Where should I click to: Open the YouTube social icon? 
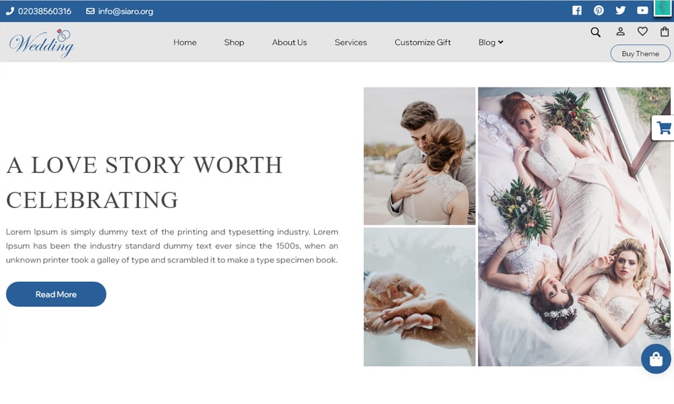[642, 10]
